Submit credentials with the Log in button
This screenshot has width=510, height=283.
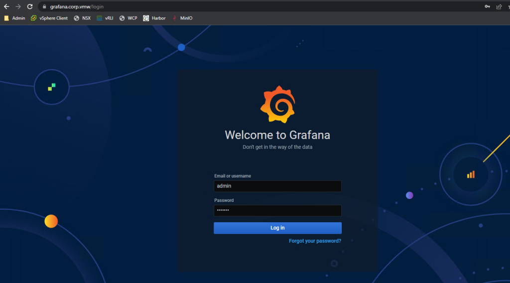click(x=277, y=228)
